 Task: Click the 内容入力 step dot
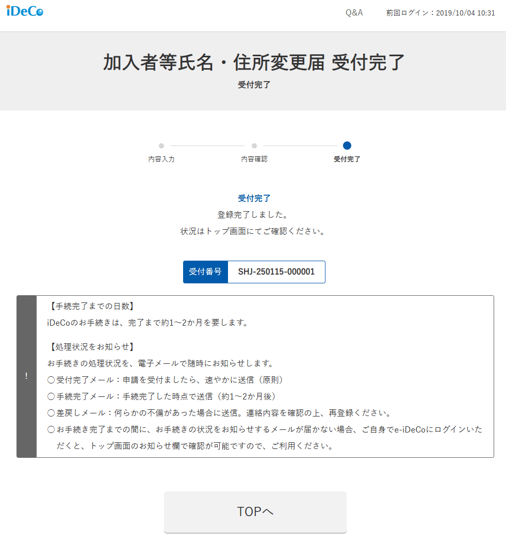point(161,146)
